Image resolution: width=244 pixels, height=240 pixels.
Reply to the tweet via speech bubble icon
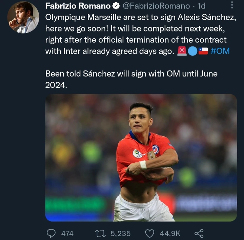(51, 233)
